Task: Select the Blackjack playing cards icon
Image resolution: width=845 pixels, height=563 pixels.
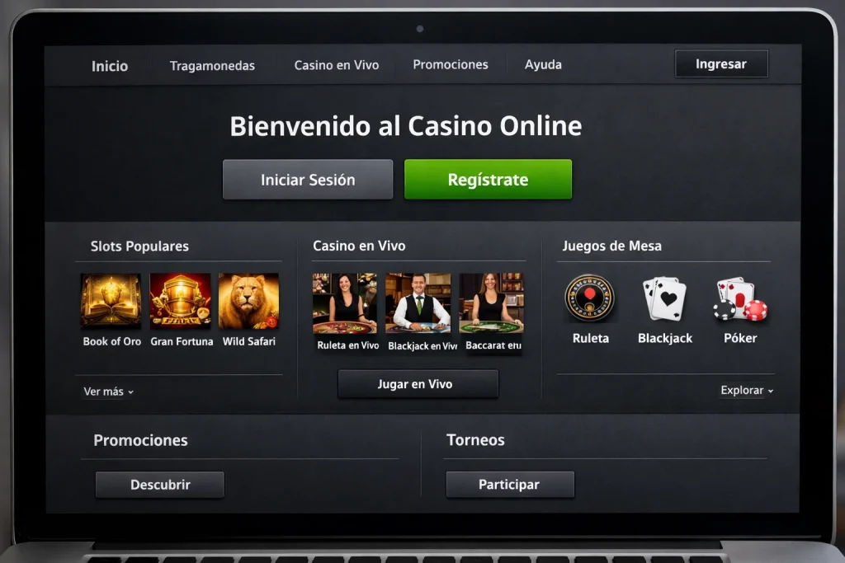Action: (664, 298)
